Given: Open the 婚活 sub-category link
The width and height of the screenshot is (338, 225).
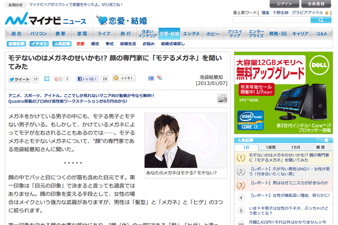Looking at the screenshot, I should pyautogui.click(x=95, y=44).
